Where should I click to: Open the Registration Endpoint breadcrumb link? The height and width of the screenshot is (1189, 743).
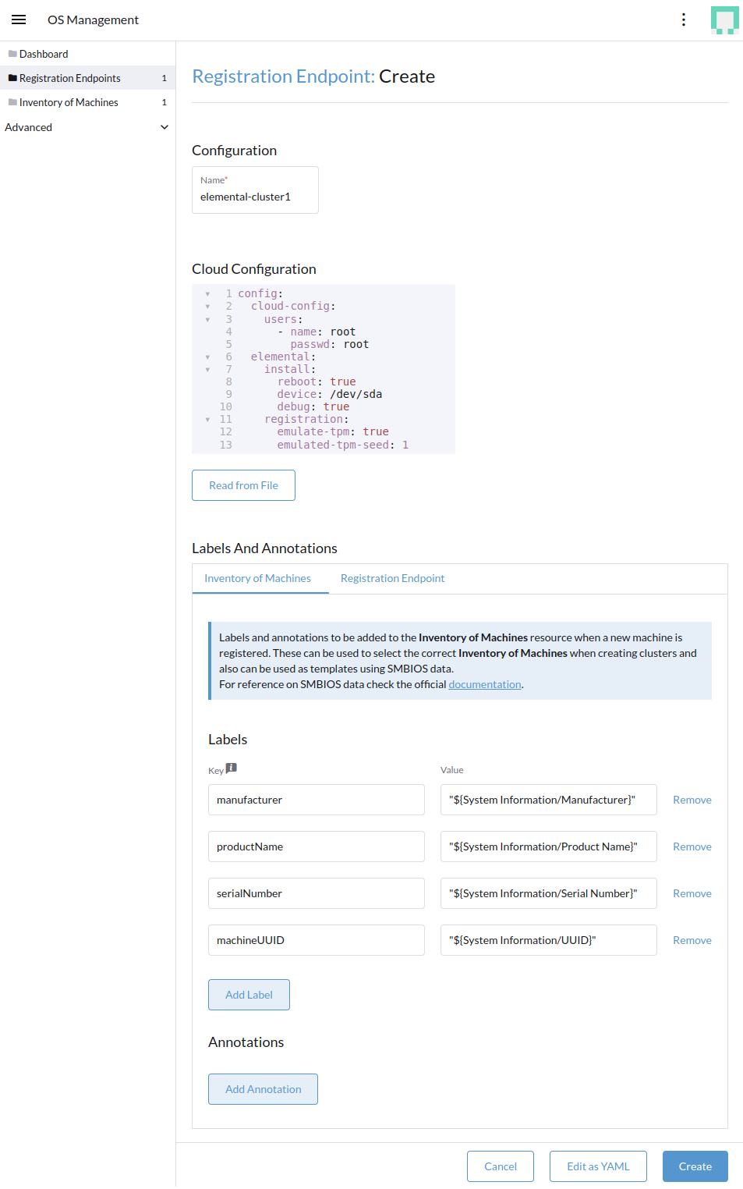[283, 76]
